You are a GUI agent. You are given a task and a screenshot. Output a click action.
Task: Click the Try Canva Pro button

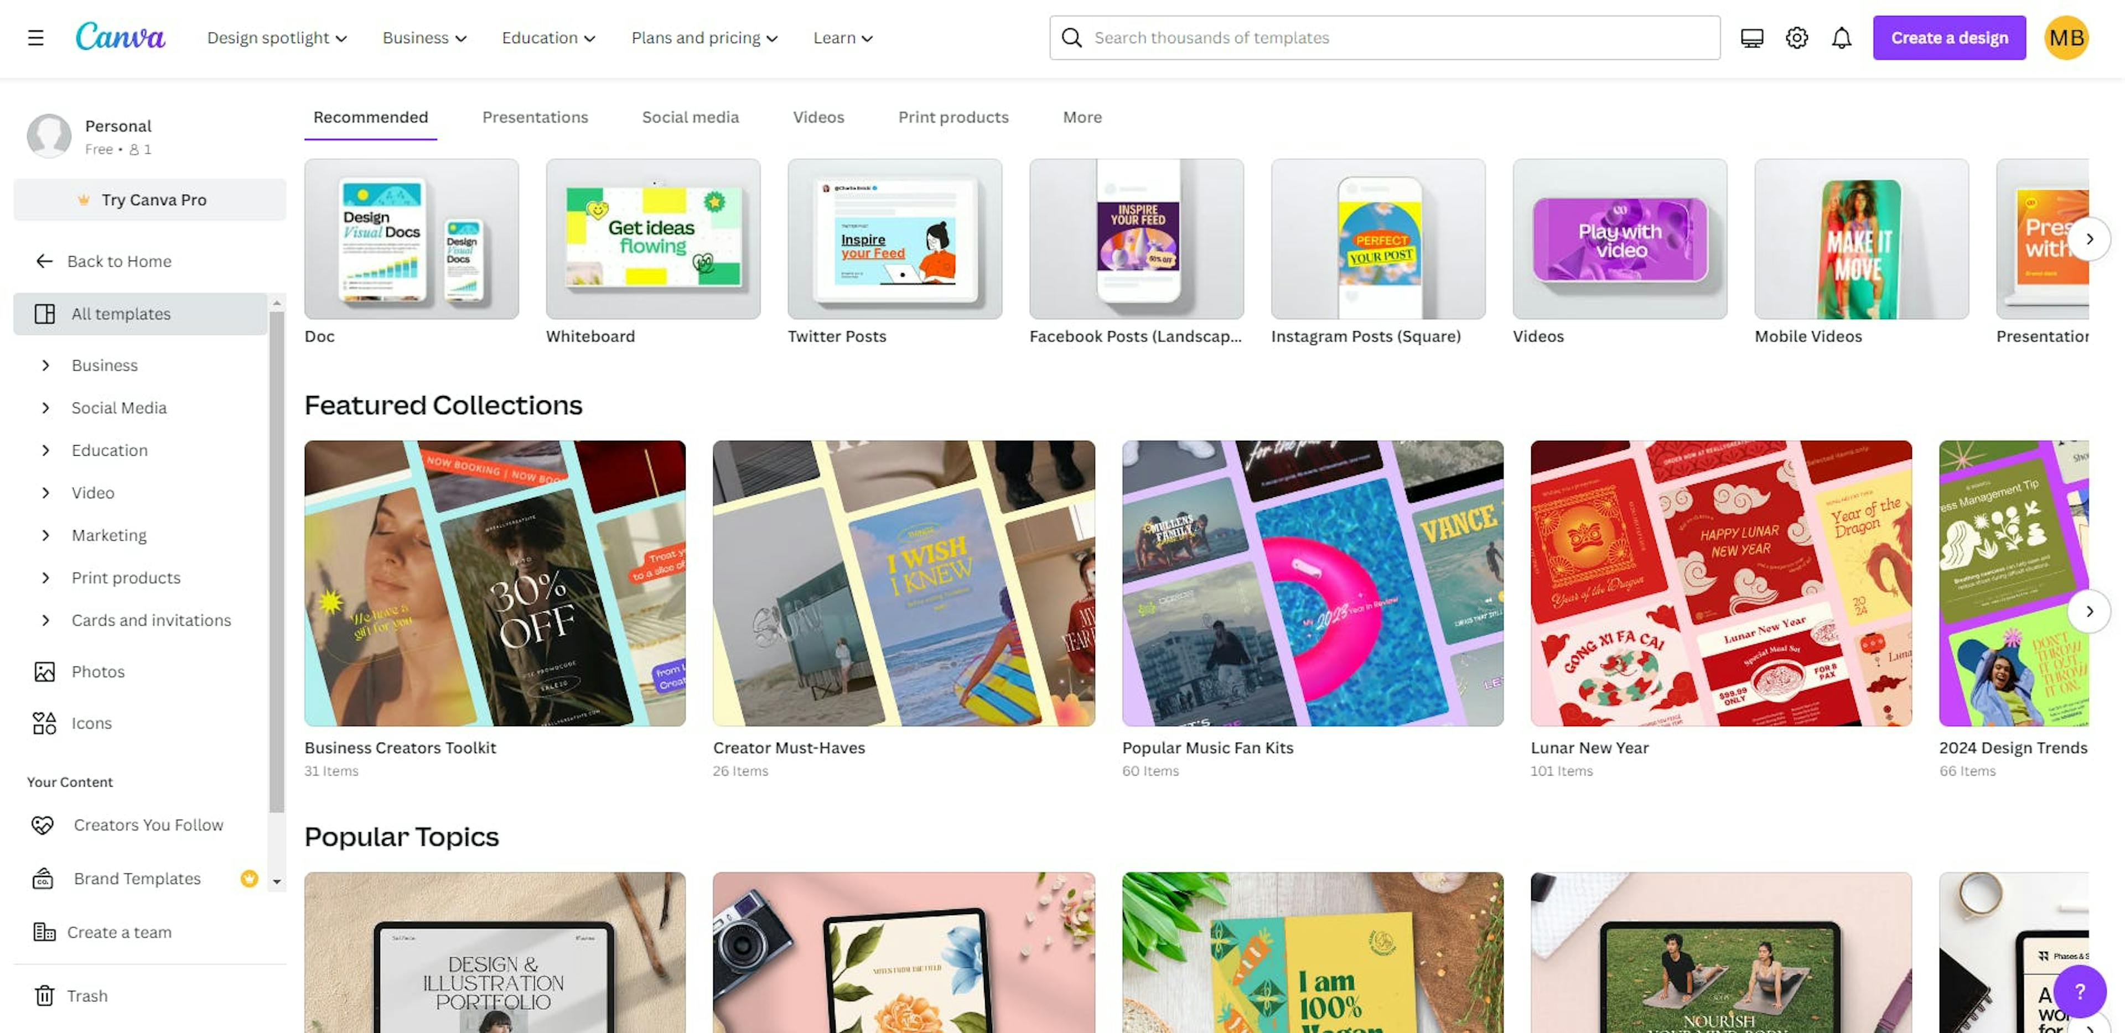click(x=149, y=200)
